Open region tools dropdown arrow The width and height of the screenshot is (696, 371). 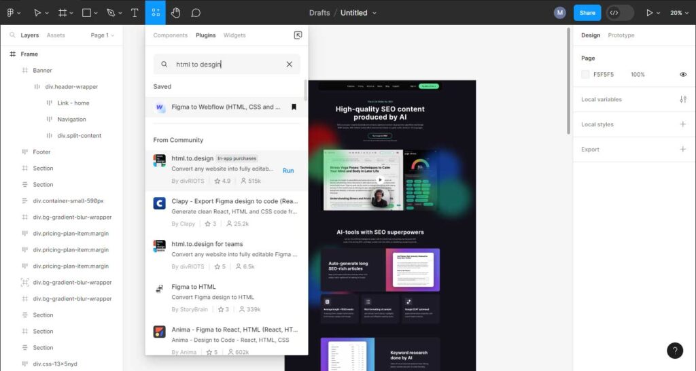tap(71, 14)
